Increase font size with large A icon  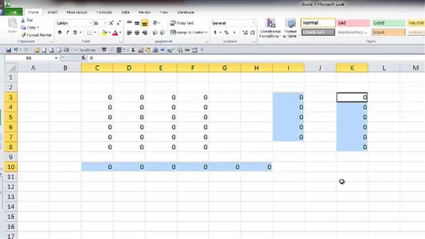(x=111, y=23)
